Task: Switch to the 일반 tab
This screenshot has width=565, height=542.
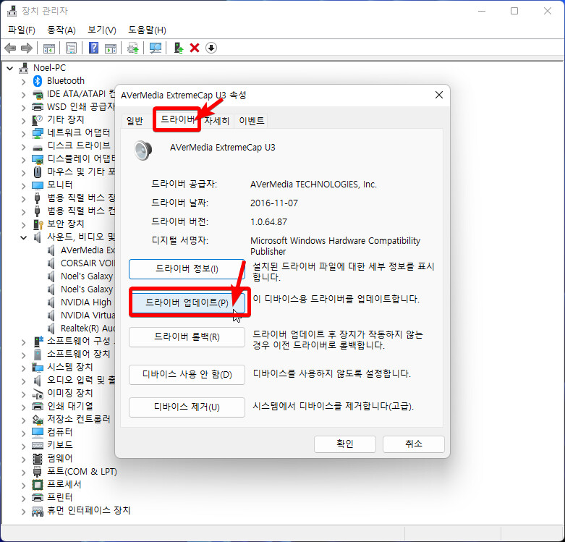Action: point(135,121)
